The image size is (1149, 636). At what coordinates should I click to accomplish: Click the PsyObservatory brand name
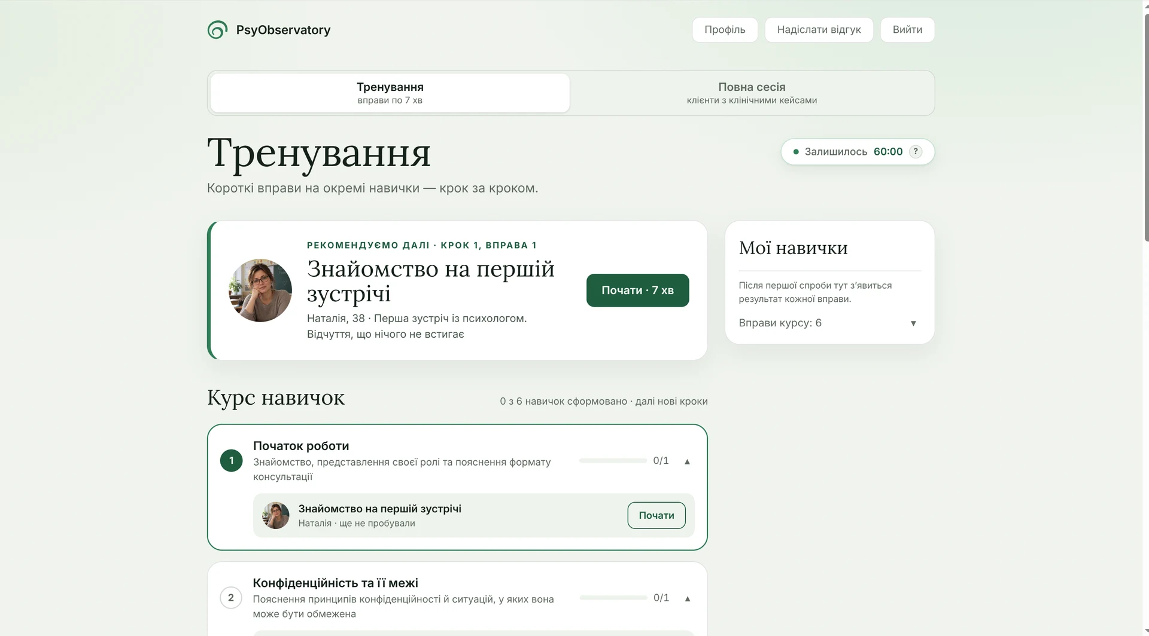pyautogui.click(x=283, y=30)
